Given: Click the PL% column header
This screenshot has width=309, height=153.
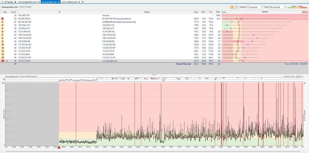Looking at the screenshot, I should (x=218, y=12).
